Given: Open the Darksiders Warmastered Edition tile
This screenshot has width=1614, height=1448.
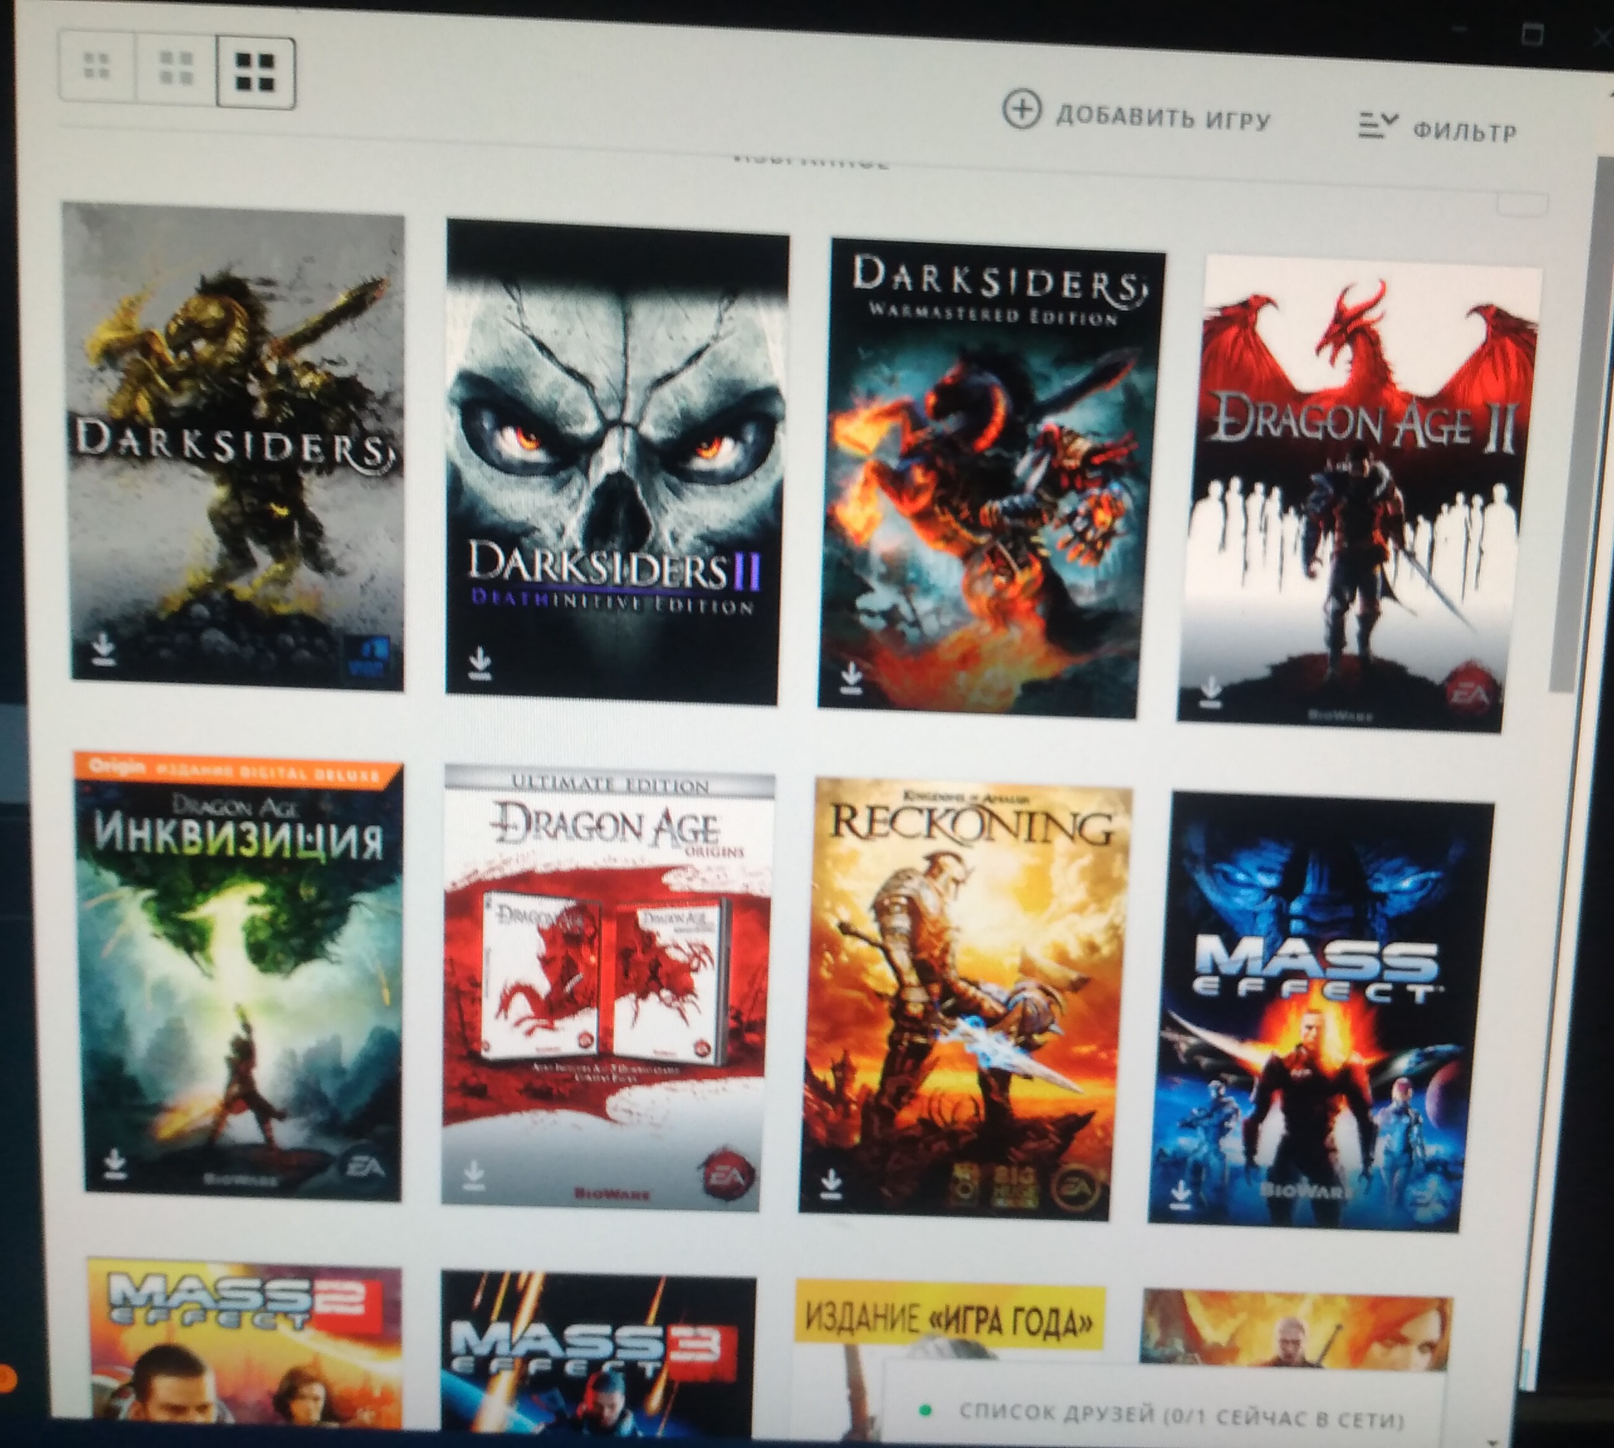Looking at the screenshot, I should 991,478.
